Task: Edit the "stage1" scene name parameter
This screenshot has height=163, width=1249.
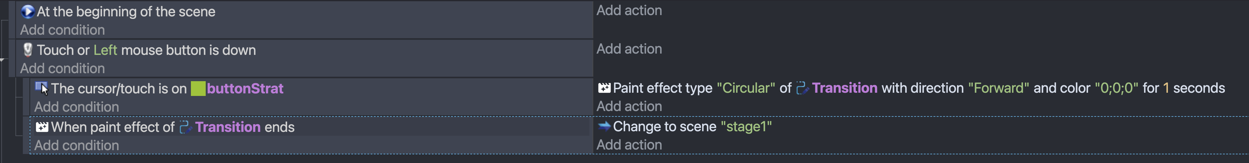Action: pos(746,127)
